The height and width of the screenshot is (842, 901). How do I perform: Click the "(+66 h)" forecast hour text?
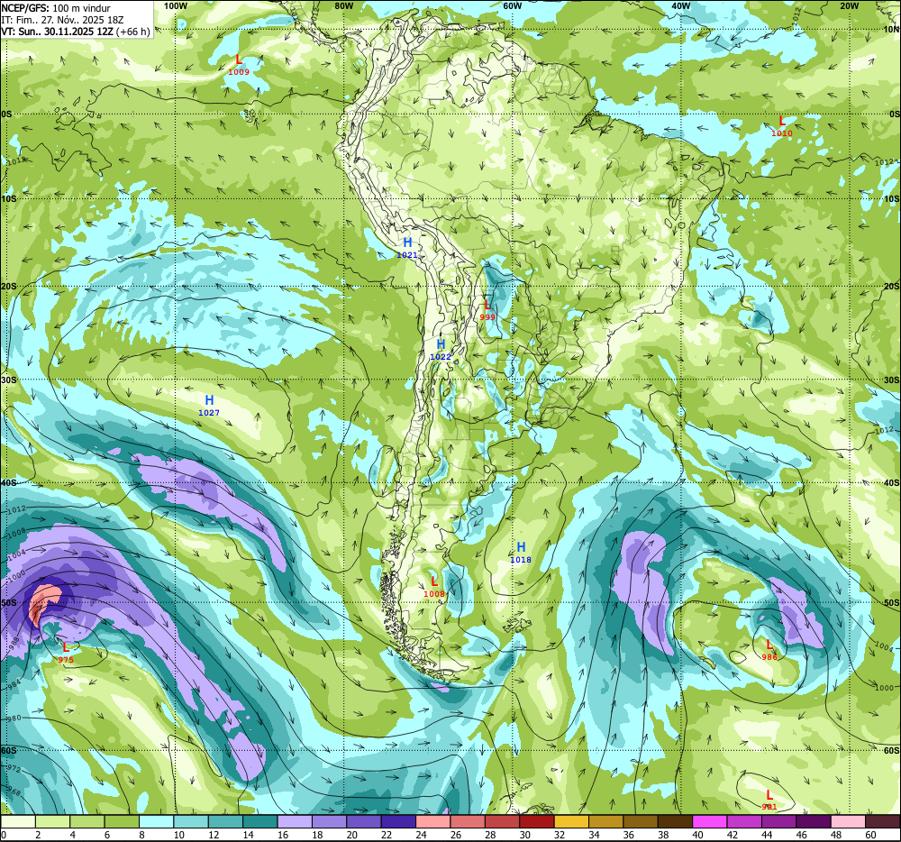click(x=133, y=32)
